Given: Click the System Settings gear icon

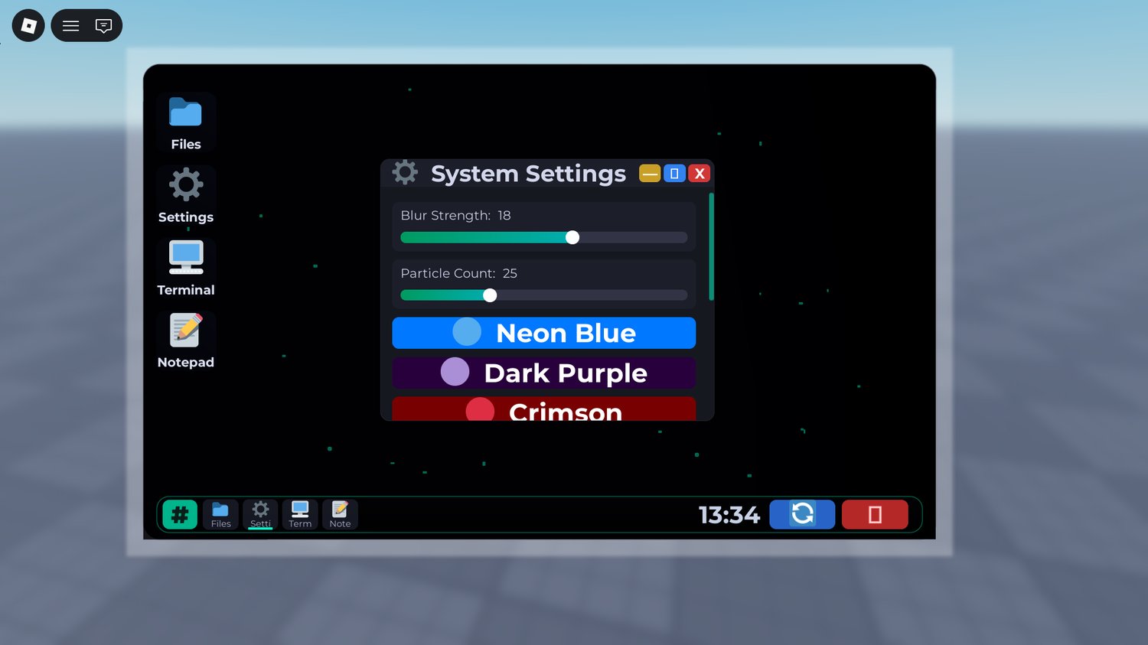Looking at the screenshot, I should click(405, 172).
